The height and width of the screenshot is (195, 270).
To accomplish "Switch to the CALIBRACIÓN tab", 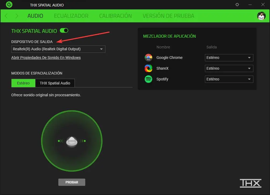I will tap(116, 16).
